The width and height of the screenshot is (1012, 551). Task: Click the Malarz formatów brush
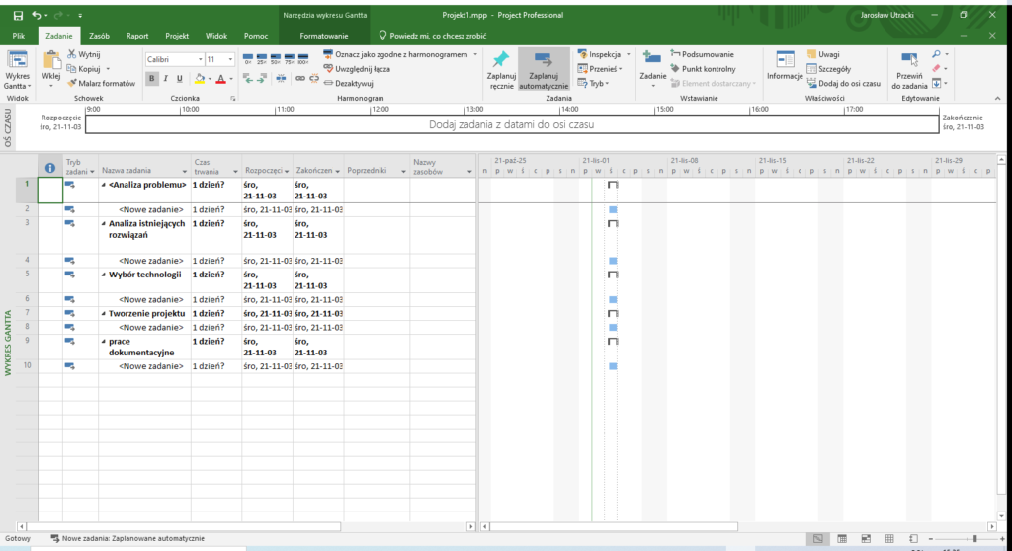point(100,84)
